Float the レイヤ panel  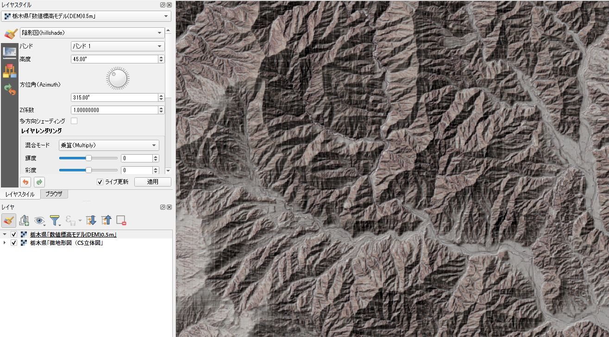(x=163, y=207)
